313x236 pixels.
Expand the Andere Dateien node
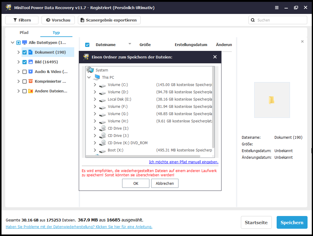(x=18, y=91)
